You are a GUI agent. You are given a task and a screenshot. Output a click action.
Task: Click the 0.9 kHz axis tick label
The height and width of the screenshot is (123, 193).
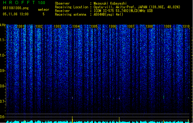(3, 71)
